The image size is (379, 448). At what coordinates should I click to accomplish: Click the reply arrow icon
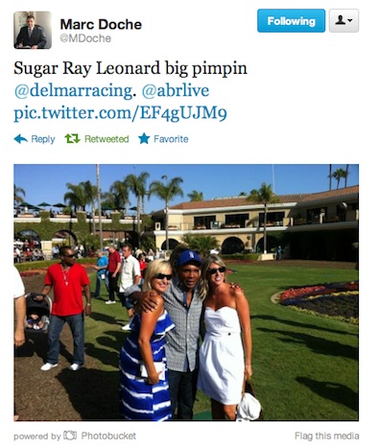(21, 139)
